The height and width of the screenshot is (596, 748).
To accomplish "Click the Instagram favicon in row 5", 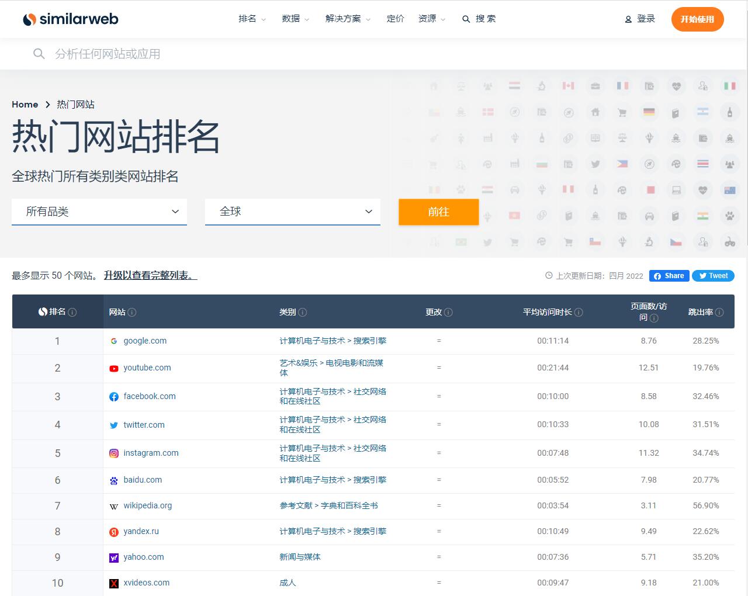I will click(114, 453).
